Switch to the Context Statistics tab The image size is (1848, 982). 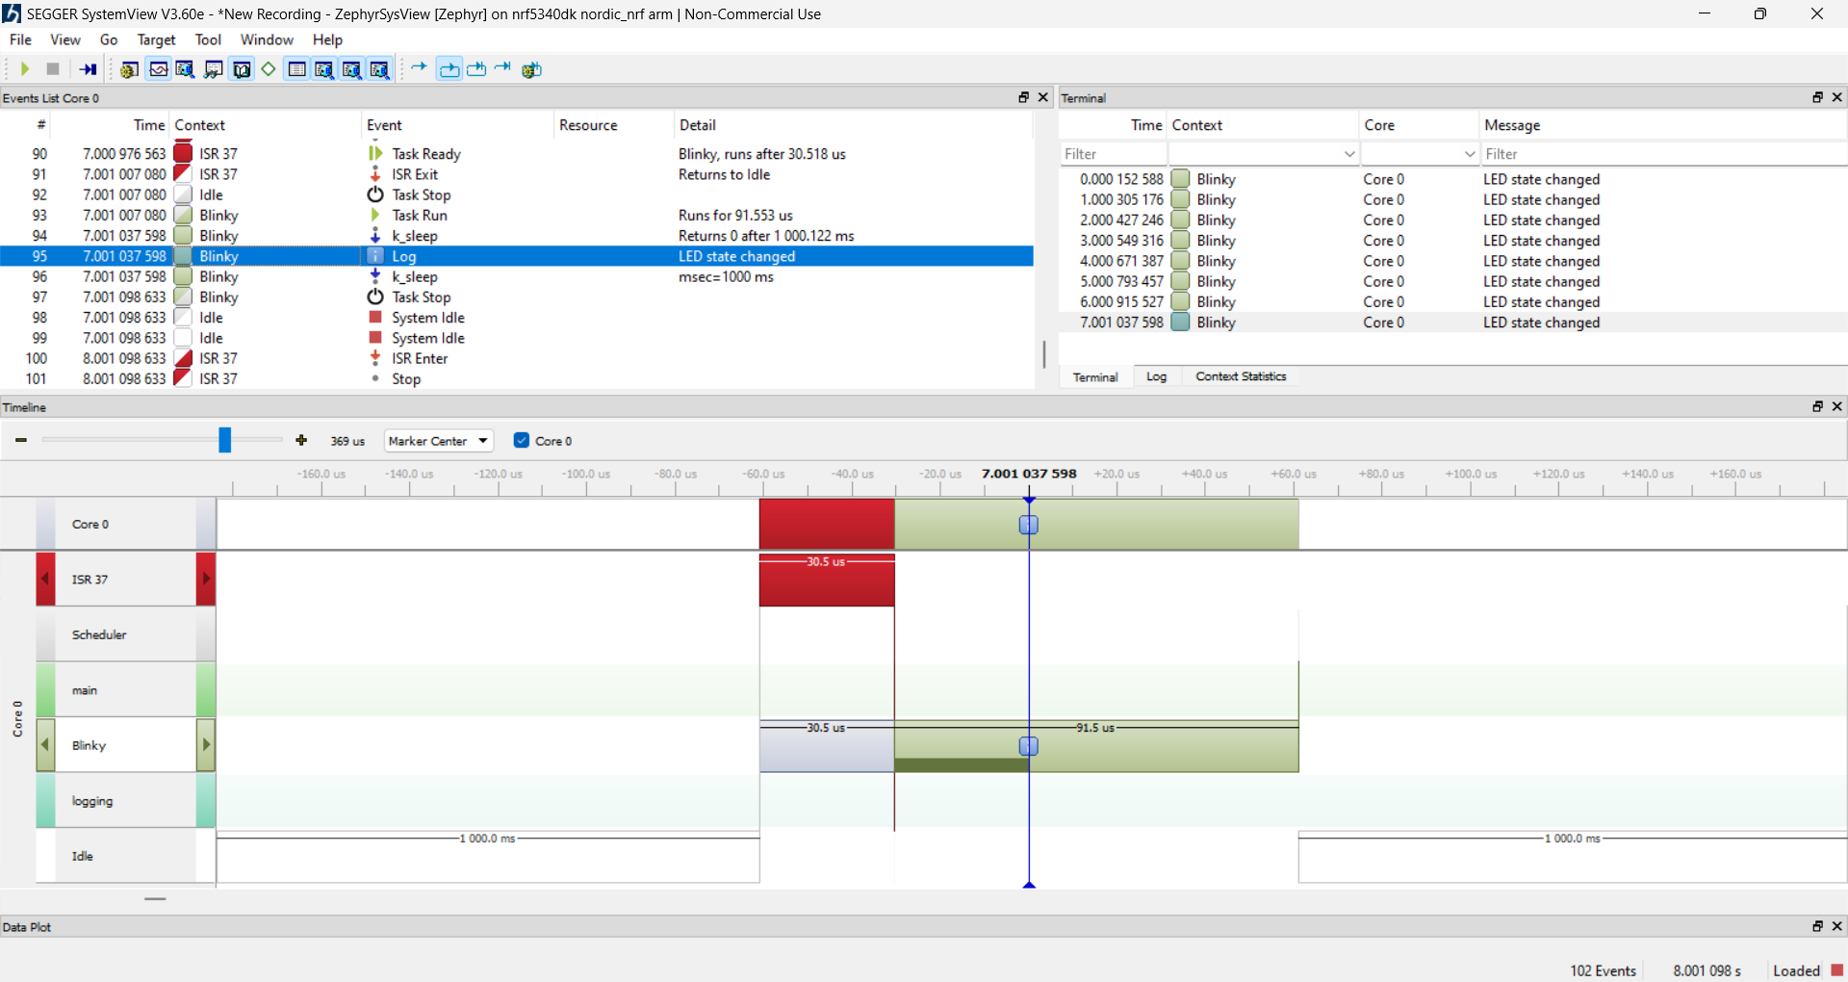[x=1241, y=376]
